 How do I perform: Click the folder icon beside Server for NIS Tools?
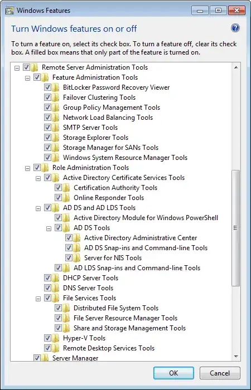point(77,258)
